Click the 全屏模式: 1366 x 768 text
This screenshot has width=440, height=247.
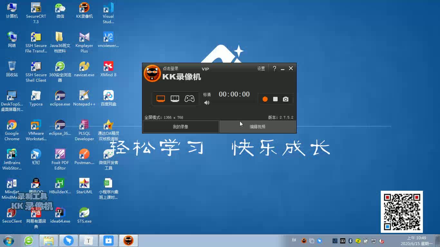point(164,117)
